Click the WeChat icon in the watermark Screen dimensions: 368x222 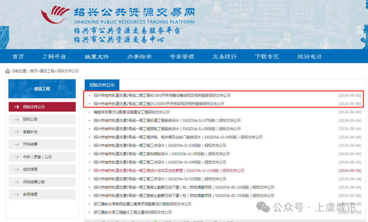tap(262, 207)
